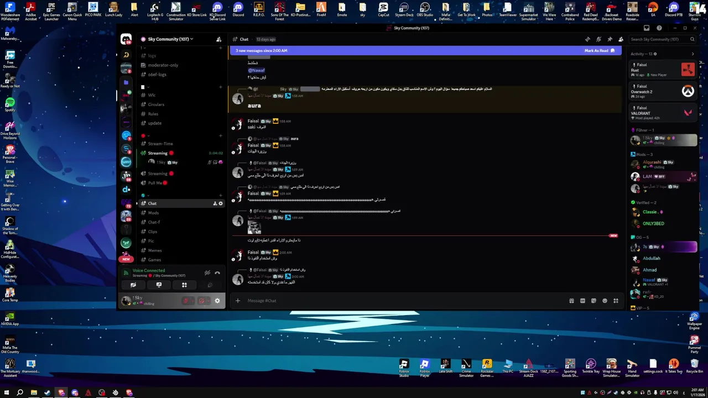Open the Spotify desktop shortcut

9,105
